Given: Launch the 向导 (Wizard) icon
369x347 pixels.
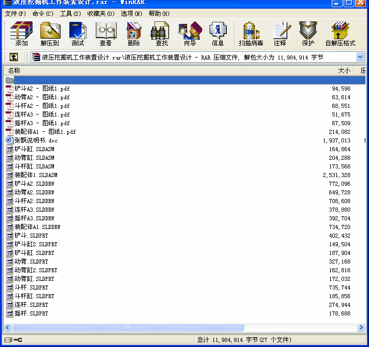Looking at the screenshot, I should pyautogui.click(x=190, y=34).
